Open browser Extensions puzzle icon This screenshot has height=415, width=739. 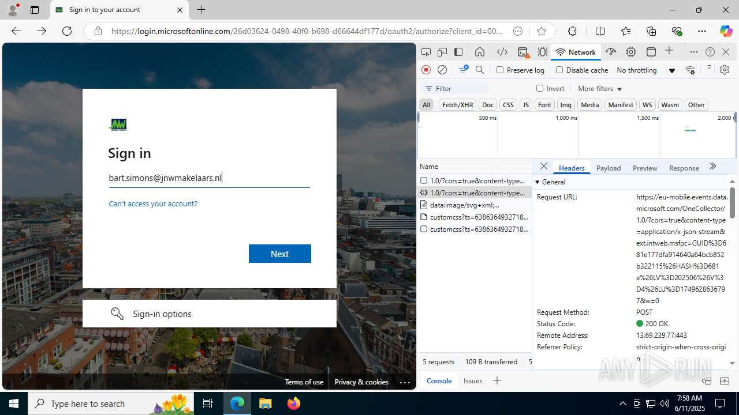(x=572, y=31)
